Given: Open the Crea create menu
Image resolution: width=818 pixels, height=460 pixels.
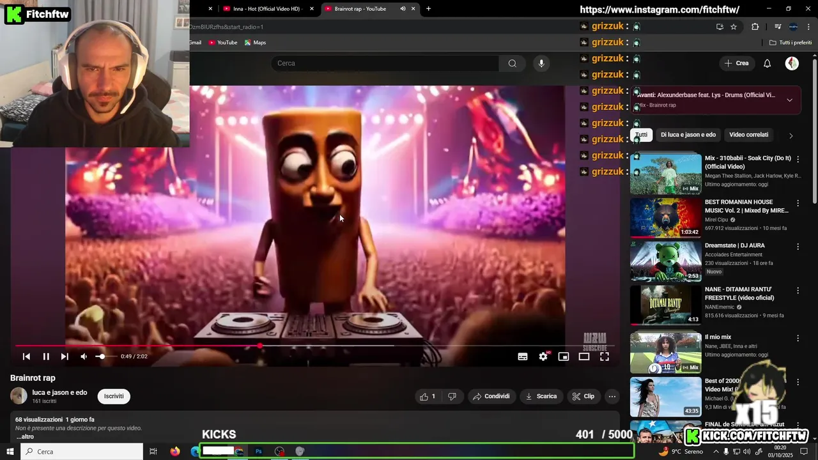Looking at the screenshot, I should pyautogui.click(x=736, y=63).
